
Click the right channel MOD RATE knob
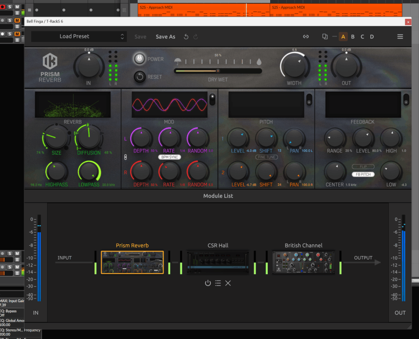pos(169,172)
